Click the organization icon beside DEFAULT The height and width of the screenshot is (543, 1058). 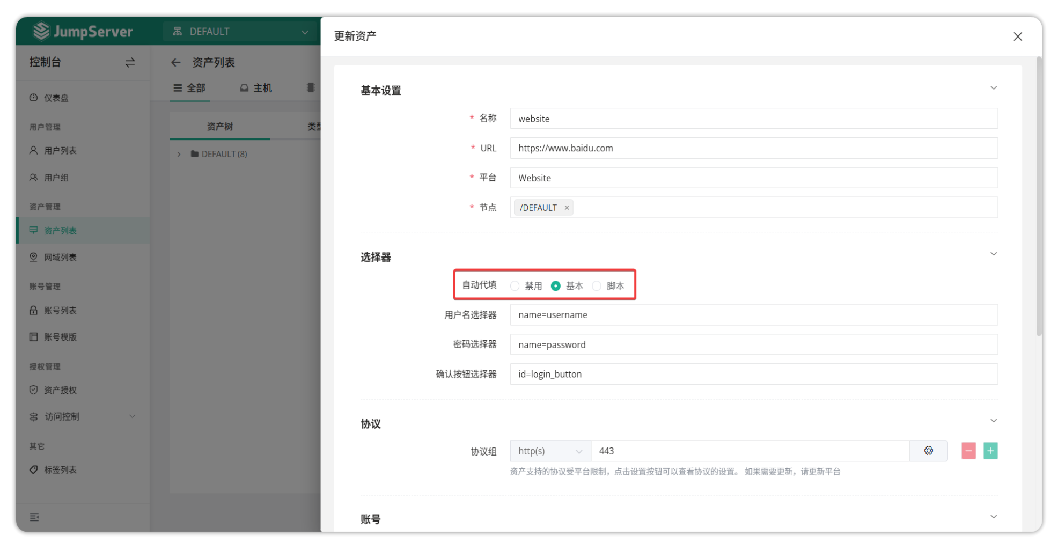click(x=178, y=32)
